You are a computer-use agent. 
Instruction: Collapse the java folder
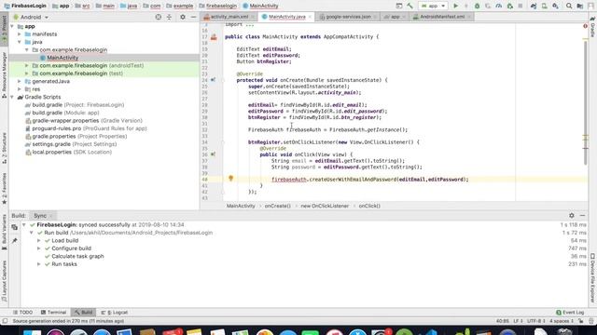pos(20,42)
